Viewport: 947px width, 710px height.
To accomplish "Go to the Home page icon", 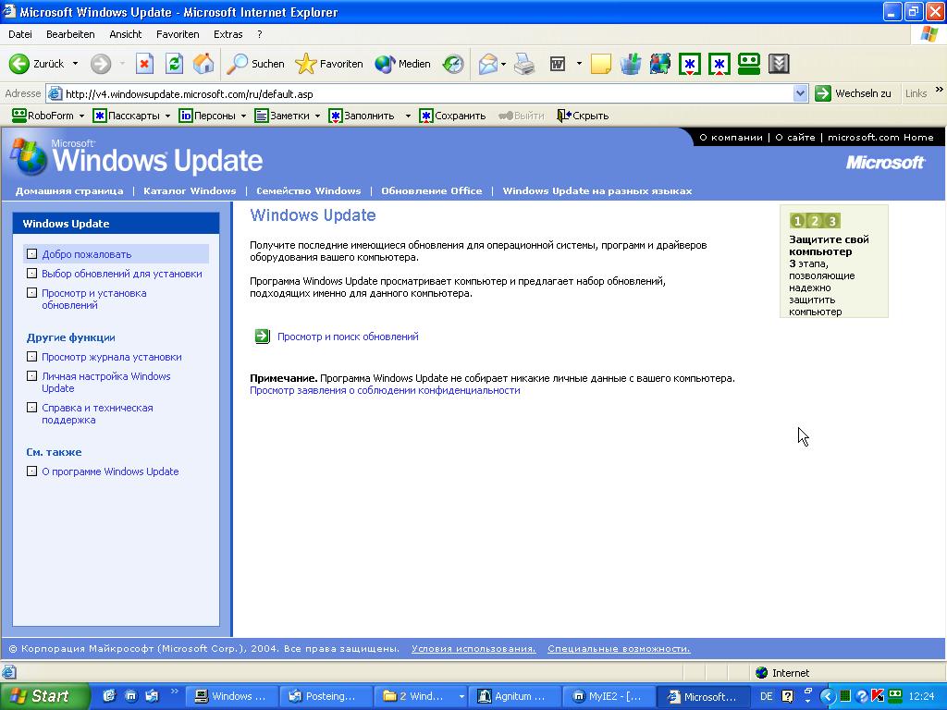I will pyautogui.click(x=203, y=64).
